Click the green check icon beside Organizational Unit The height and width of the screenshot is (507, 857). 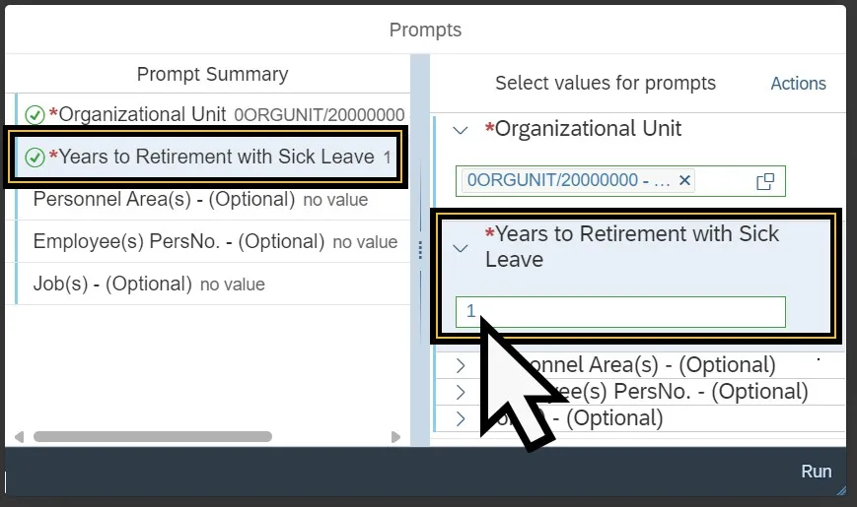[35, 115]
